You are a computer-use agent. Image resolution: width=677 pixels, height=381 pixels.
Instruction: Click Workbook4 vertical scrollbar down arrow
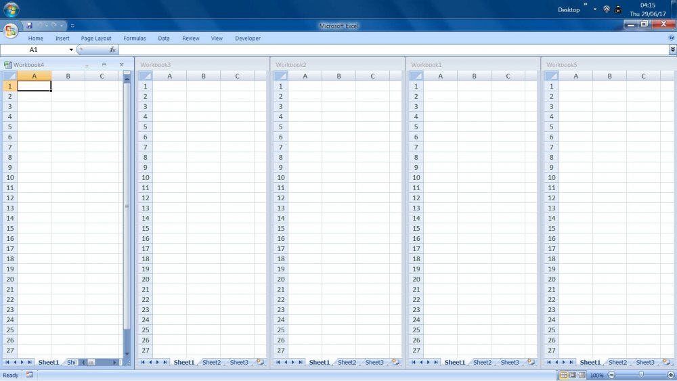click(x=127, y=353)
